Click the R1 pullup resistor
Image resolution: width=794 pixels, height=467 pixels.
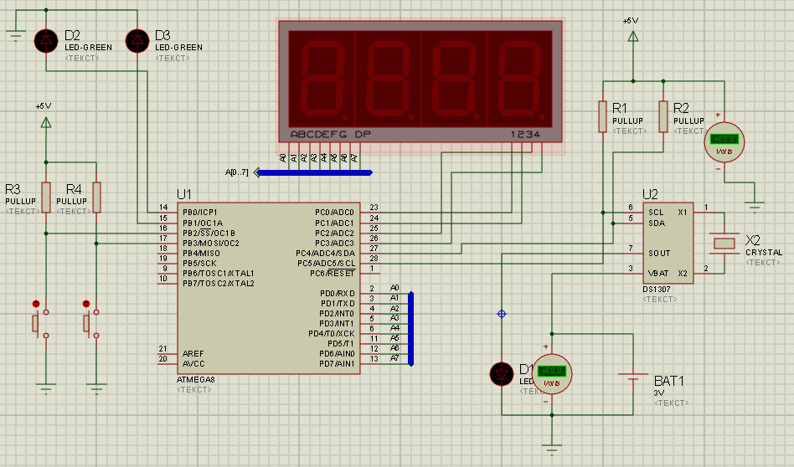(x=602, y=116)
